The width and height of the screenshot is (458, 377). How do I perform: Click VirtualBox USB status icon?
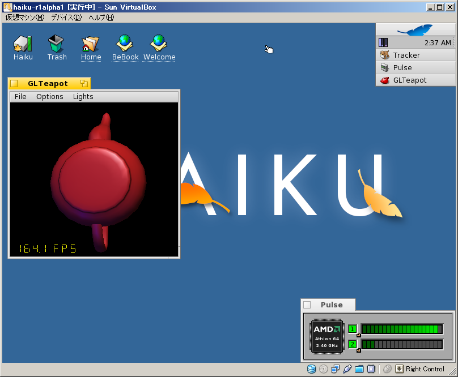[x=347, y=369]
